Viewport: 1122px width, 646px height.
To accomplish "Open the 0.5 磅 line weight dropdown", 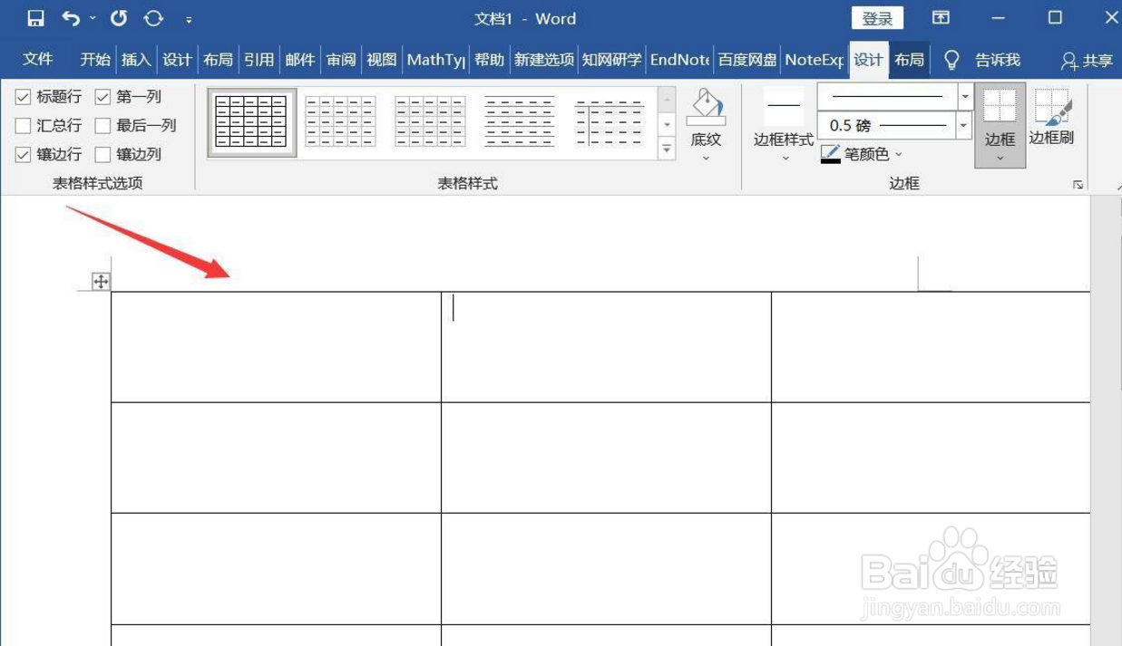I will click(965, 126).
